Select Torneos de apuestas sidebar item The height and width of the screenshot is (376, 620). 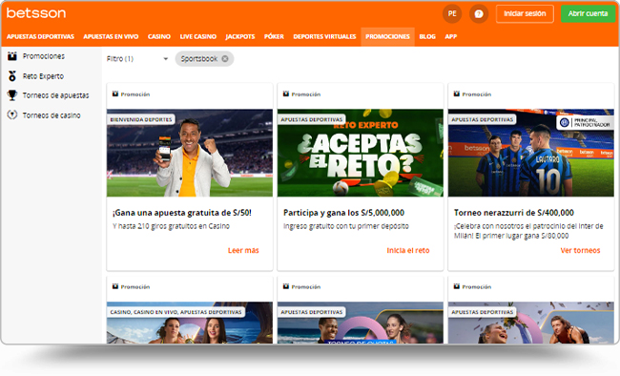pos(55,95)
